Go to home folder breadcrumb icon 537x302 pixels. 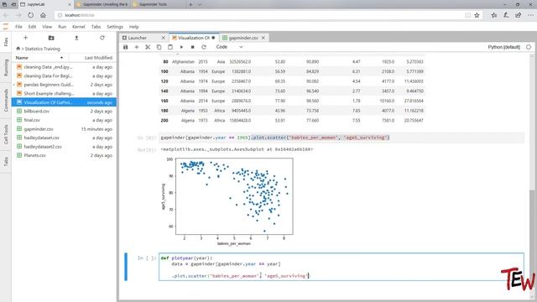pos(18,49)
